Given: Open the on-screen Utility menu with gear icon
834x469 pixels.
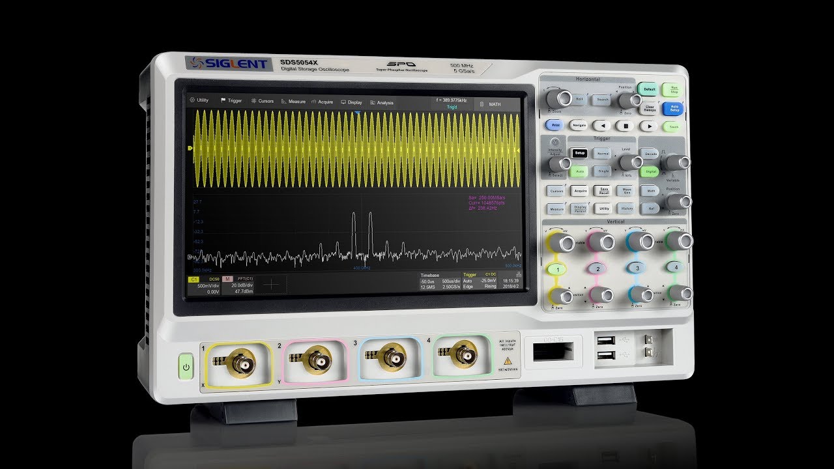Looking at the screenshot, I should 199,100.
